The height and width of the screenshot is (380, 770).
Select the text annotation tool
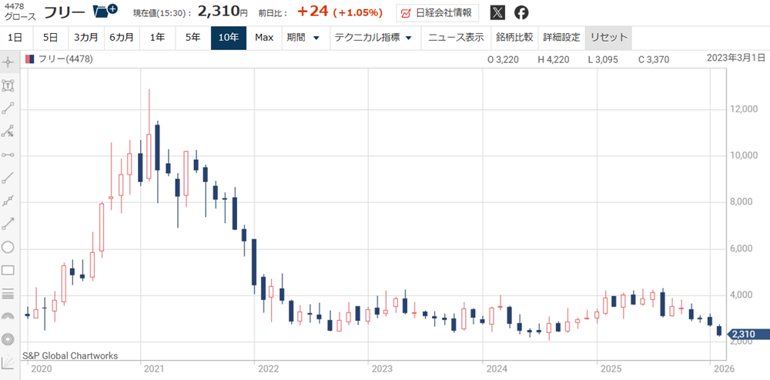[8, 85]
